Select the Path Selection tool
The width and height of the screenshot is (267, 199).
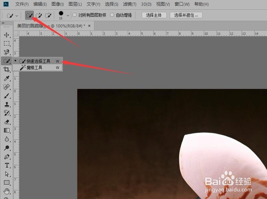point(7,174)
